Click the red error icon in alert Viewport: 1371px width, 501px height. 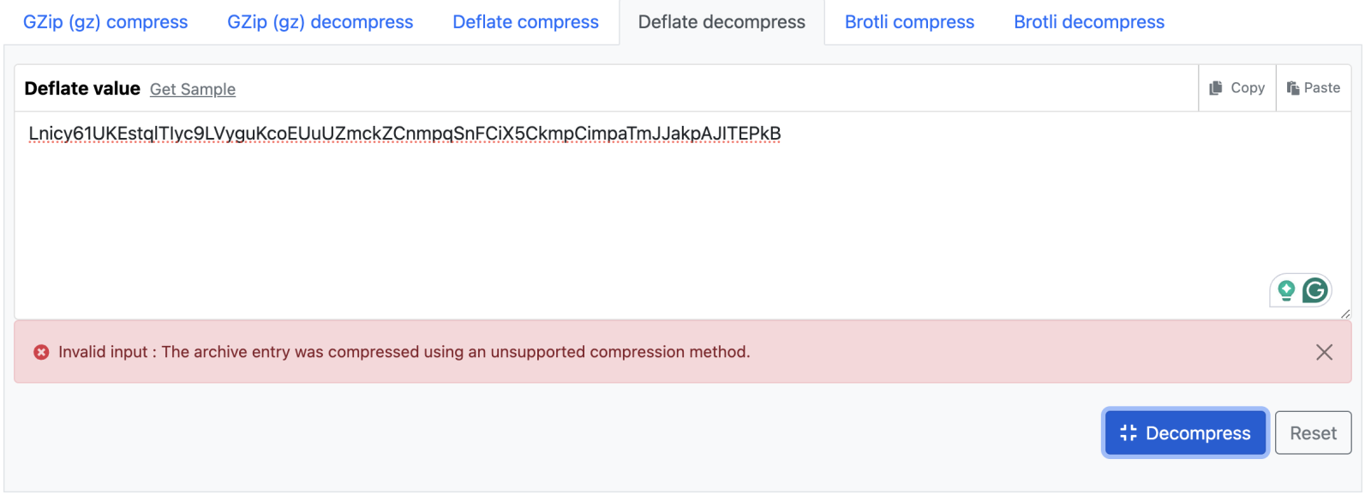click(41, 352)
